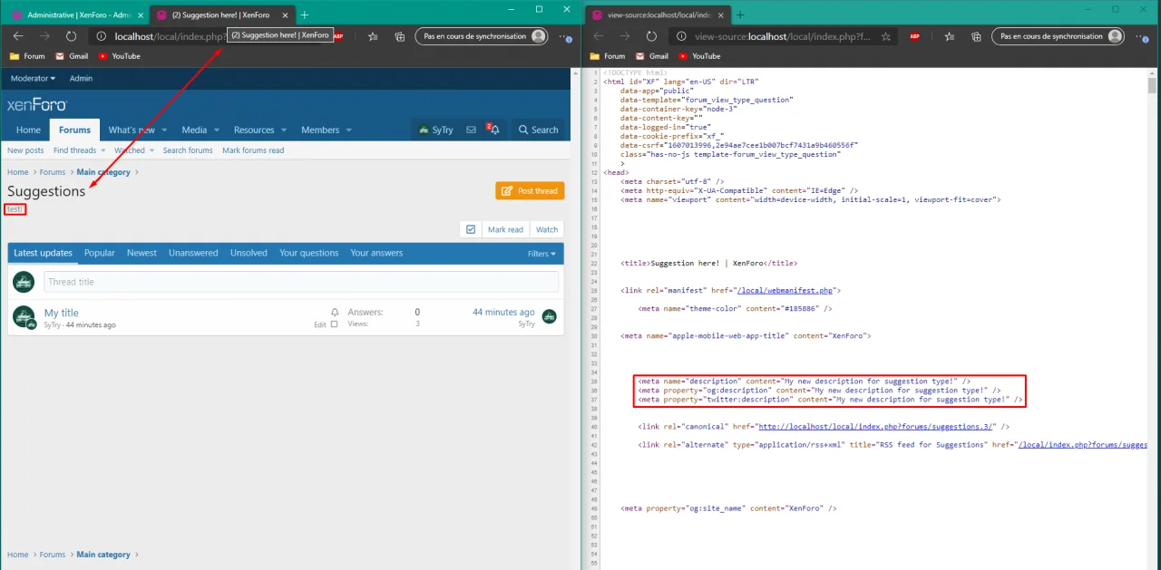This screenshot has width=1161, height=570.
Task: Click the Post thread button
Action: click(x=530, y=191)
